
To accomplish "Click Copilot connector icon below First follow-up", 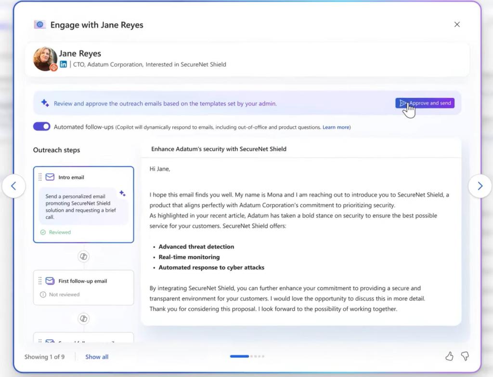I will point(83,318).
